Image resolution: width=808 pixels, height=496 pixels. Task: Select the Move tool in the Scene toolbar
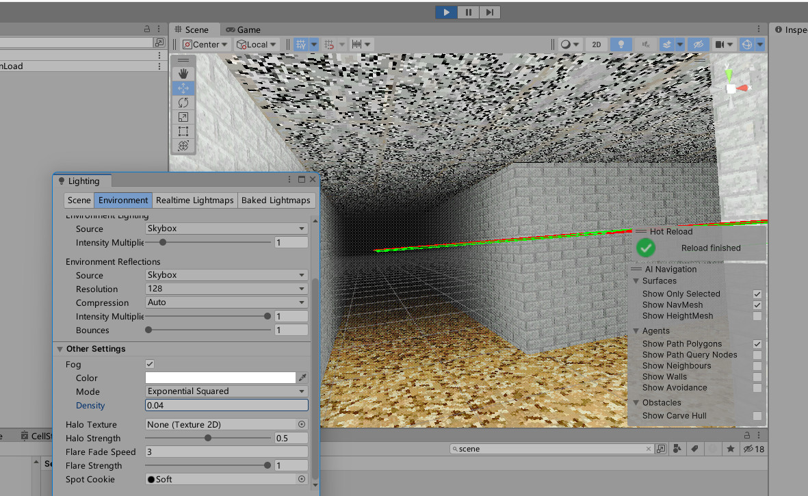183,88
